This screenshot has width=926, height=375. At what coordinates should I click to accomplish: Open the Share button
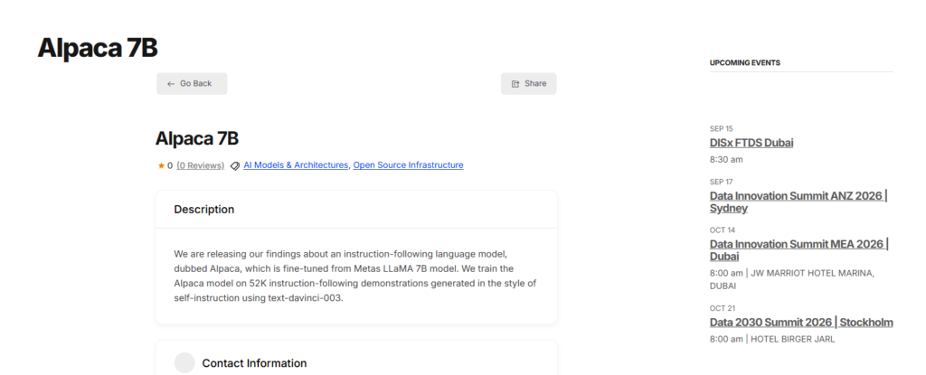click(528, 84)
